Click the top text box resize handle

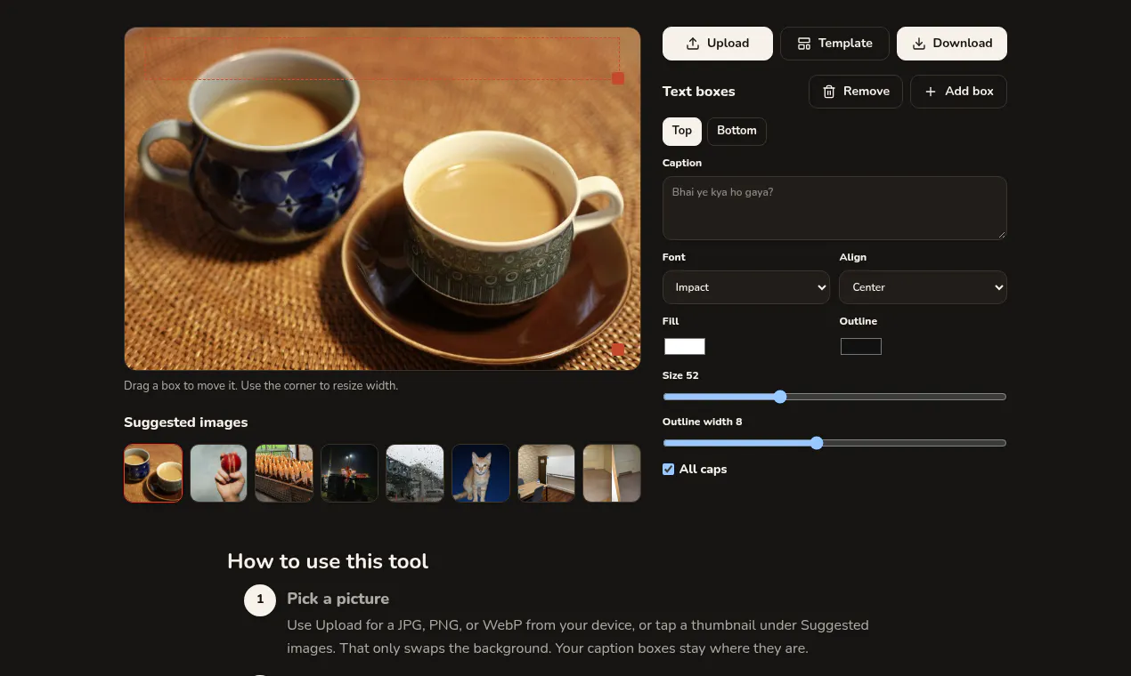[x=618, y=79]
